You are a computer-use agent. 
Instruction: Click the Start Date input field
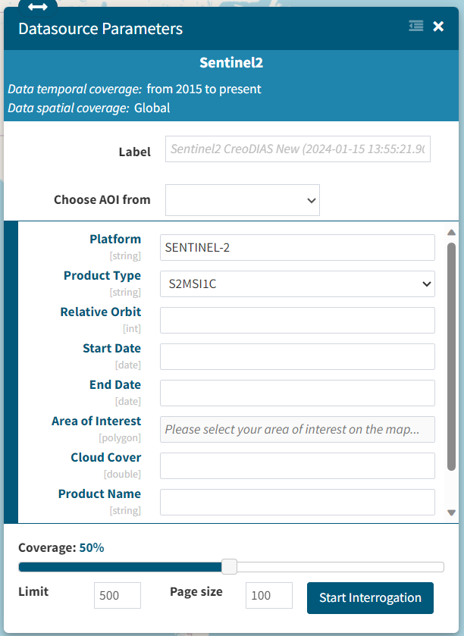(297, 356)
